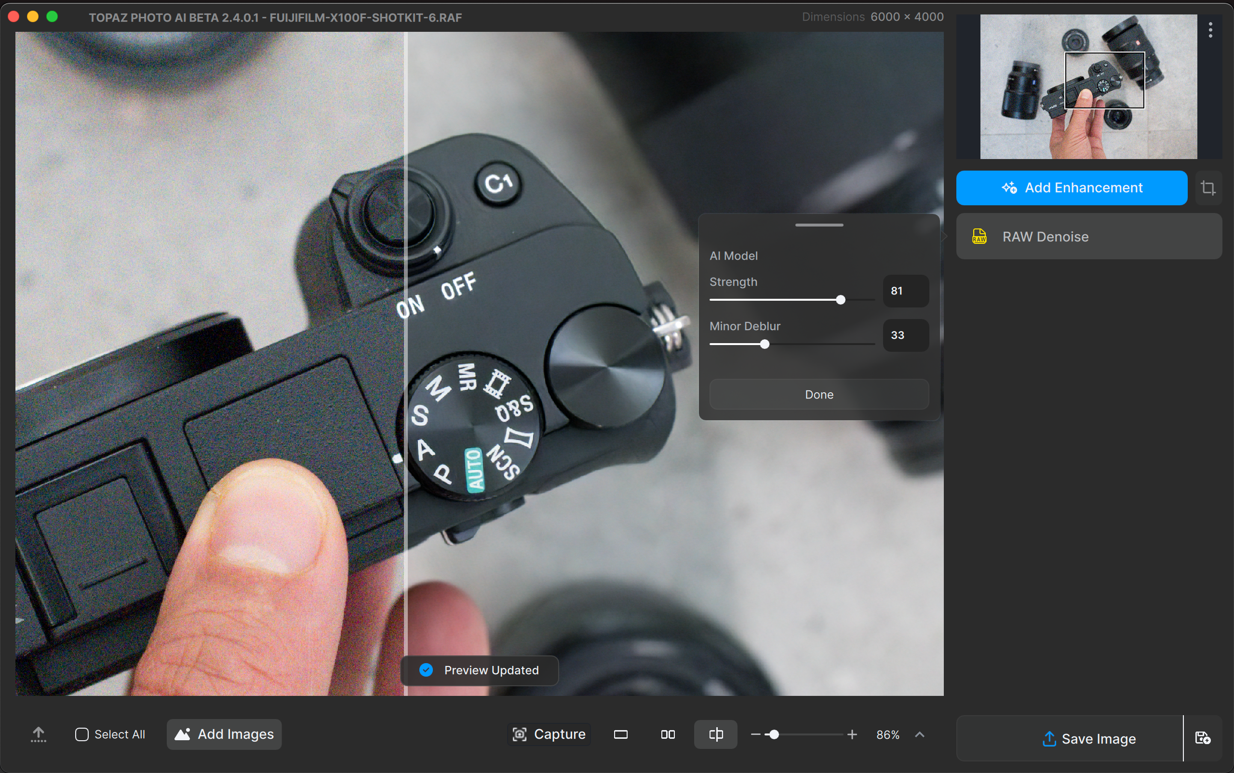The image size is (1234, 773).
Task: Click the crop tool icon
Action: [1208, 187]
